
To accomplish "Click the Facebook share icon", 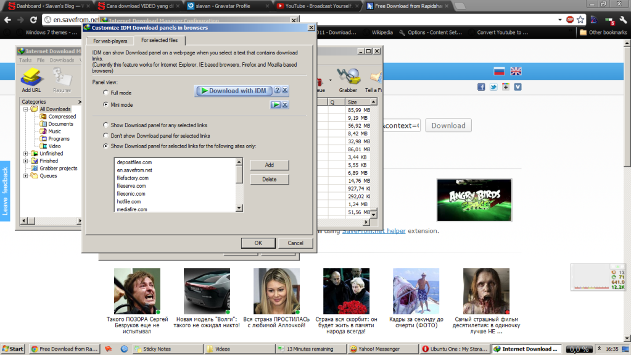I will tap(481, 87).
